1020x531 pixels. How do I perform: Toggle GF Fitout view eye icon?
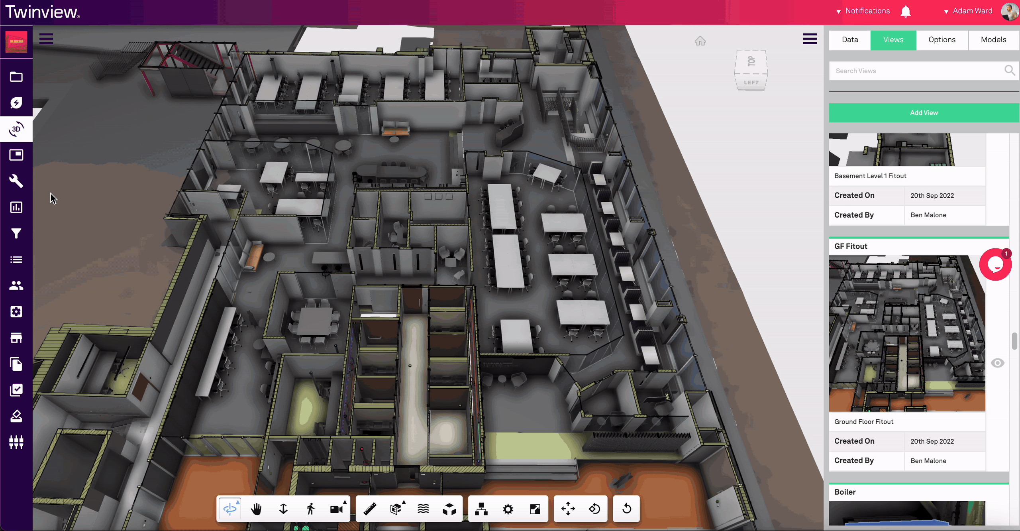pyautogui.click(x=997, y=363)
